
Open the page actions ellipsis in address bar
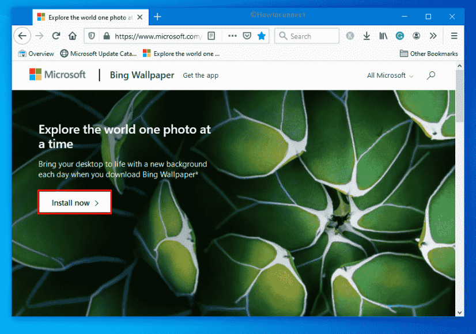point(232,36)
